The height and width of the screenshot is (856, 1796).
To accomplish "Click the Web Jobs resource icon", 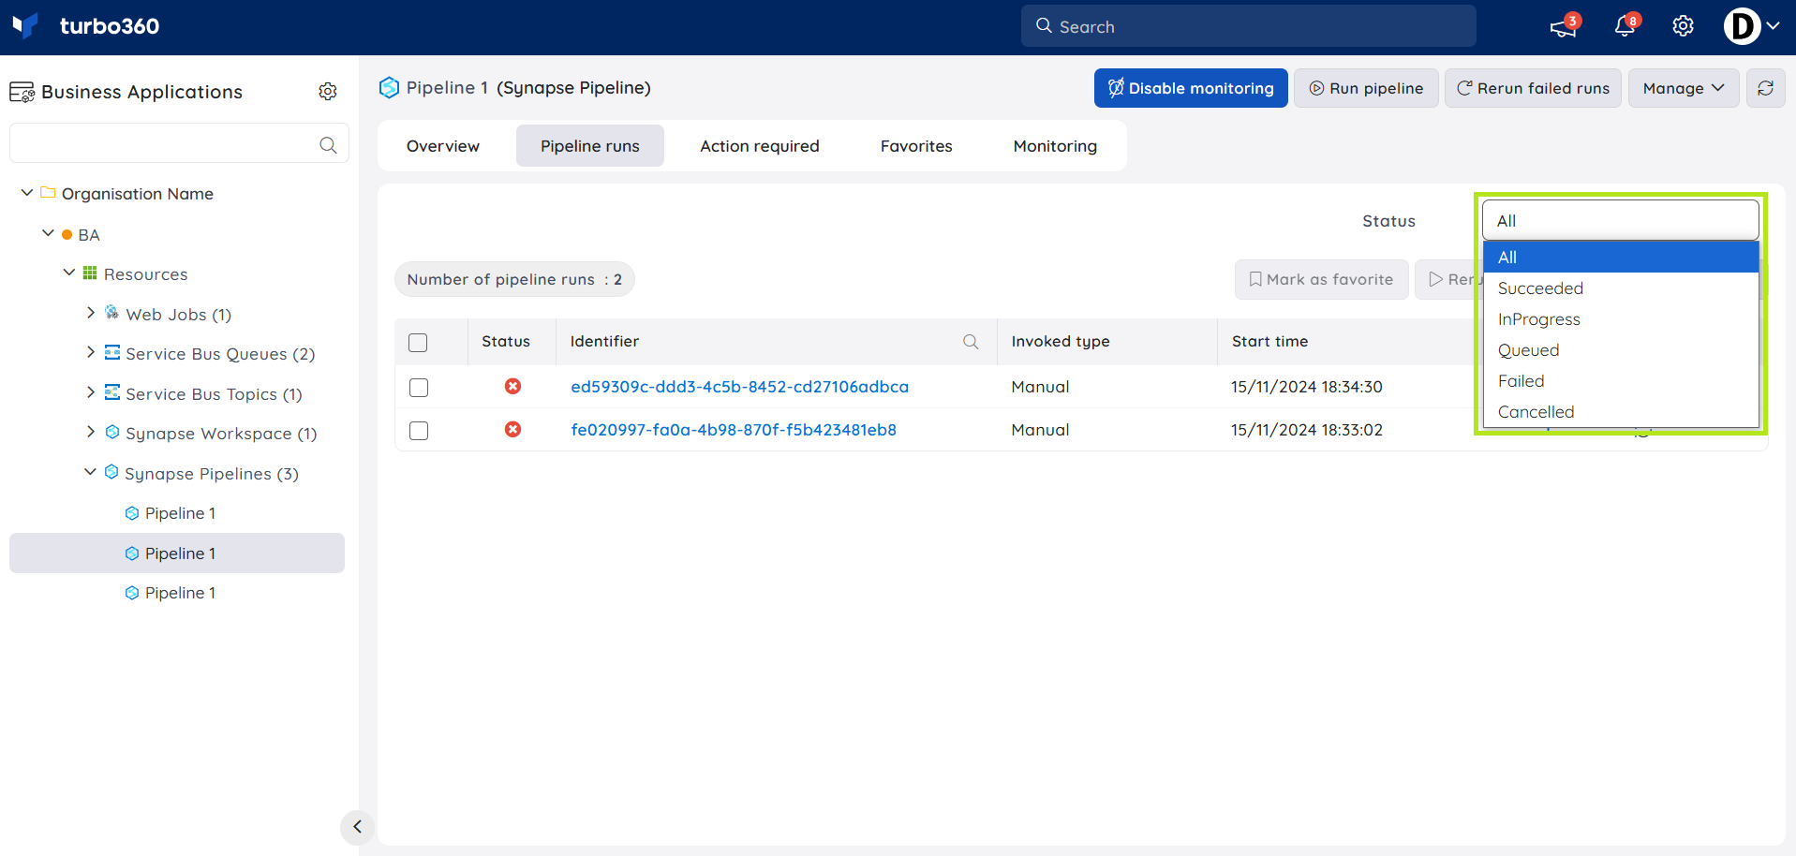I will coord(111,312).
